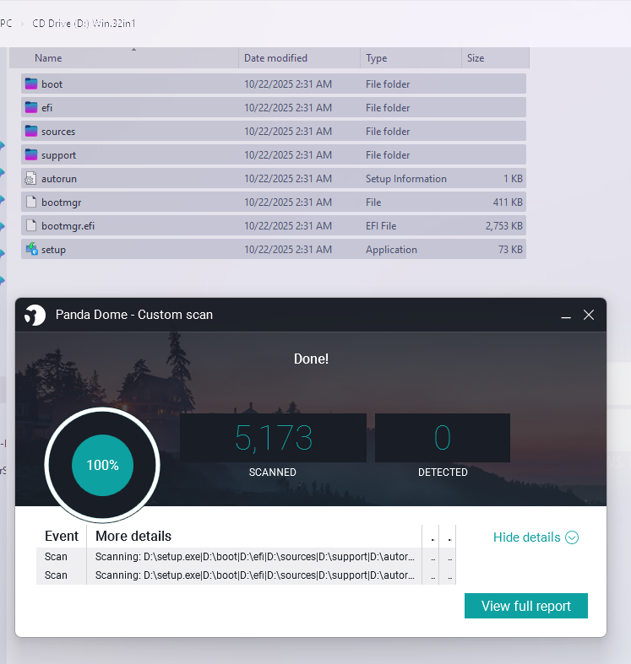Click the boot folder icon
Screen dimensions: 631x664
(31, 84)
